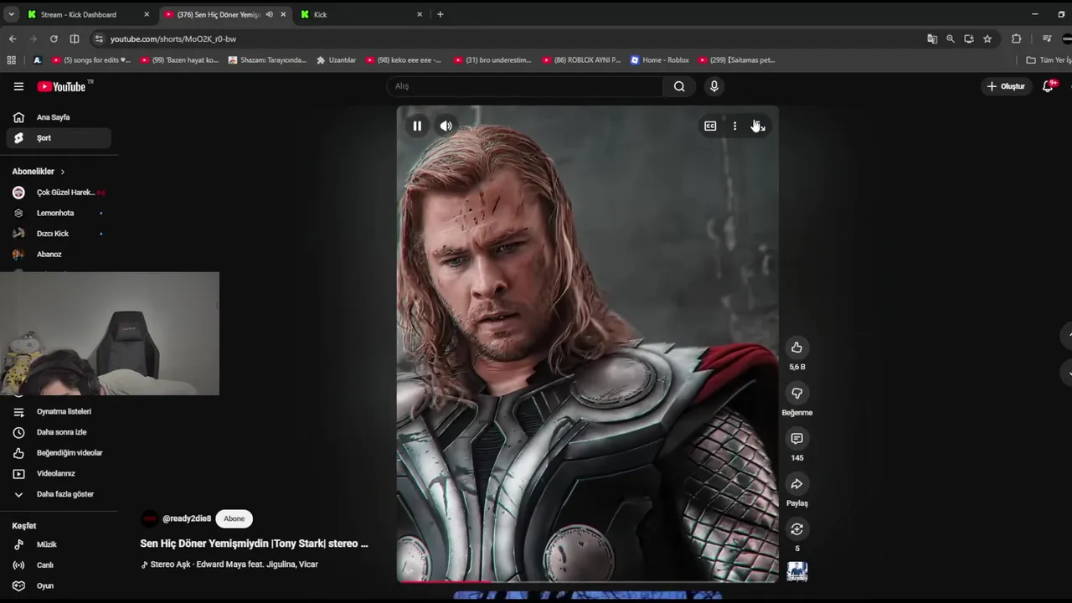This screenshot has width=1072, height=603.
Task: Open Beğendiğim videolar in sidebar
Action: (x=59, y=453)
